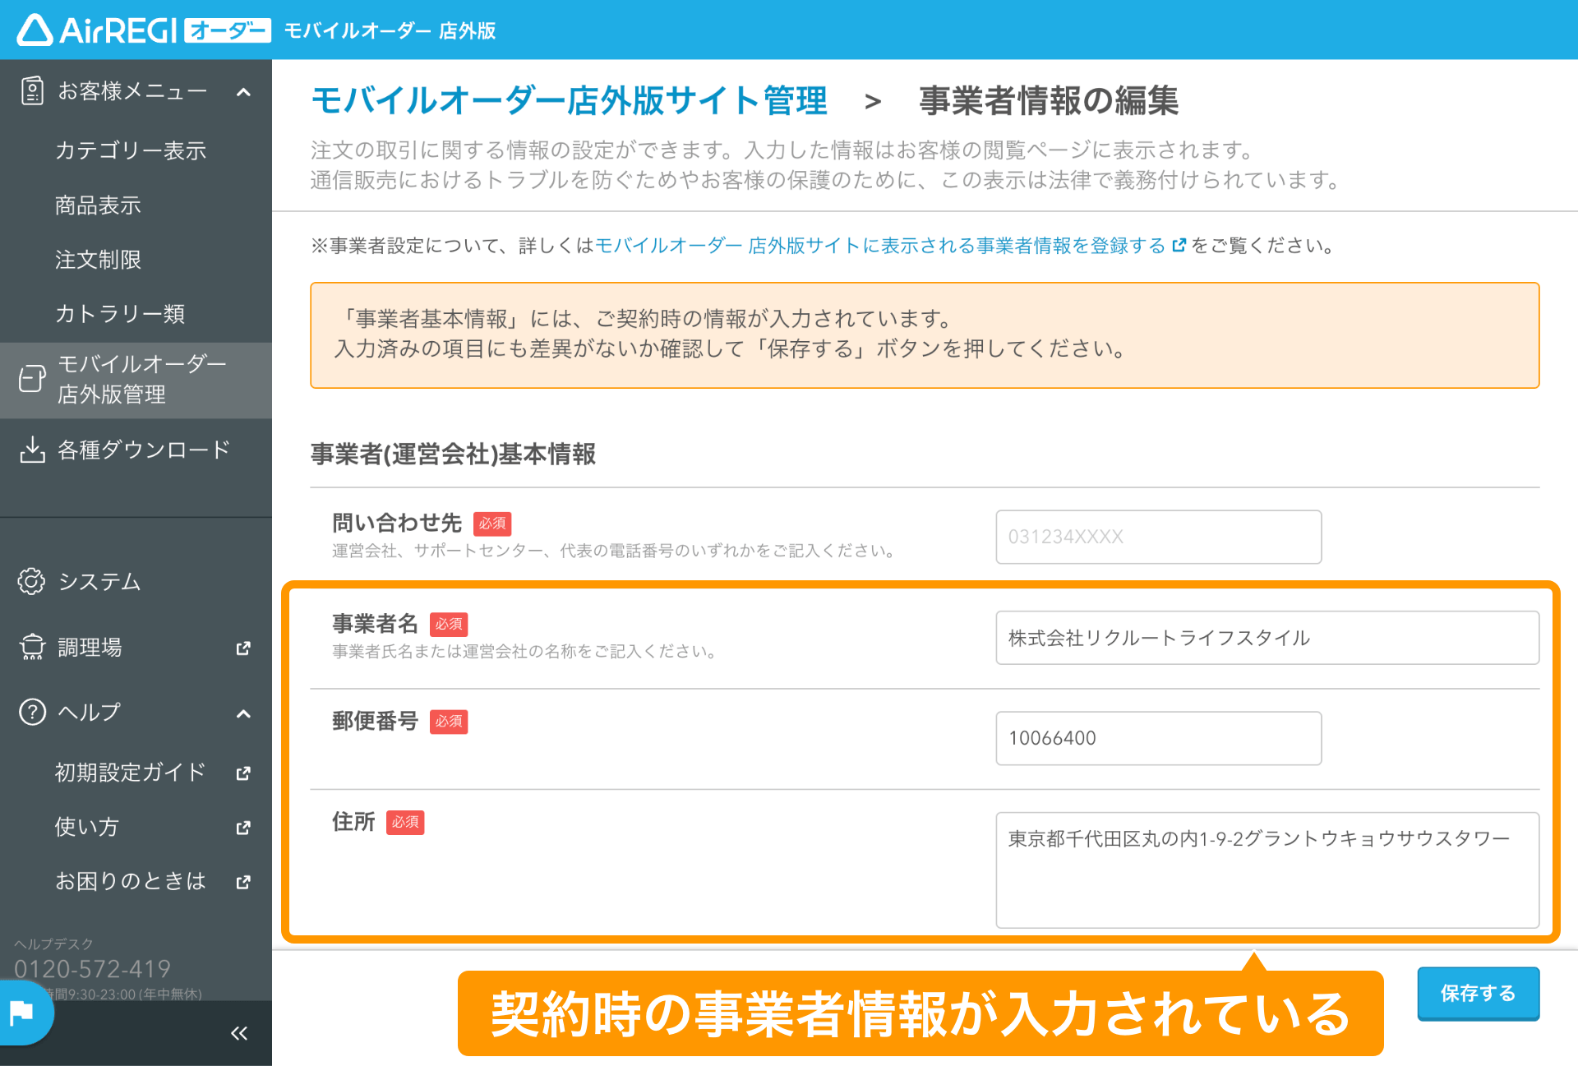Edit the 郵便番号 field
The image size is (1578, 1066).
(x=1159, y=738)
